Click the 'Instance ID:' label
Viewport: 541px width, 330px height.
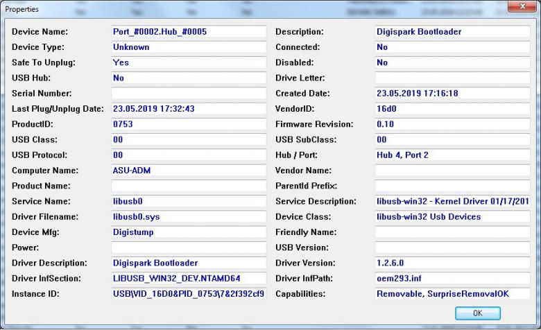pos(35,294)
